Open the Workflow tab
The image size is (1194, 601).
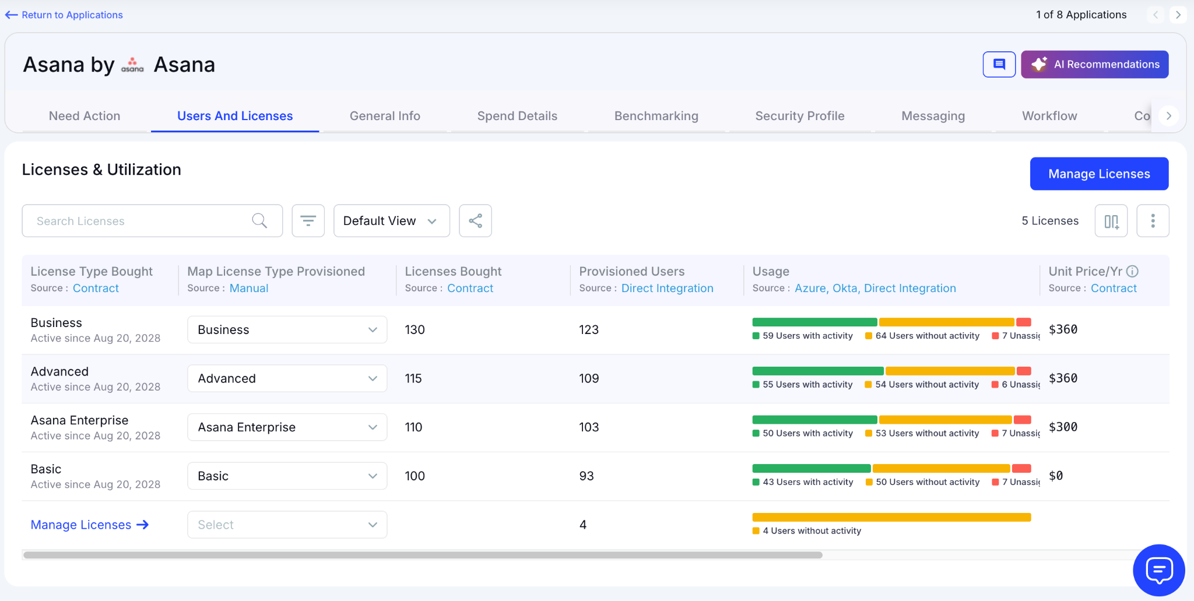1049,116
